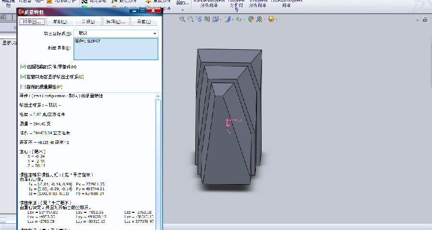The width and height of the screenshot is (432, 230).
Task: Click the Print button in dialog
Action: pos(32,22)
